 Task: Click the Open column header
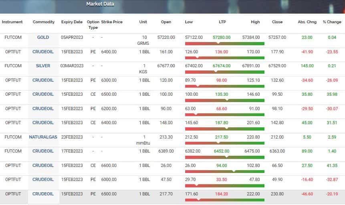pos(166,22)
